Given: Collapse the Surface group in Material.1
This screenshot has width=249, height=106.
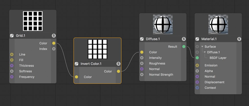Looking at the screenshot, I should tap(202, 47).
